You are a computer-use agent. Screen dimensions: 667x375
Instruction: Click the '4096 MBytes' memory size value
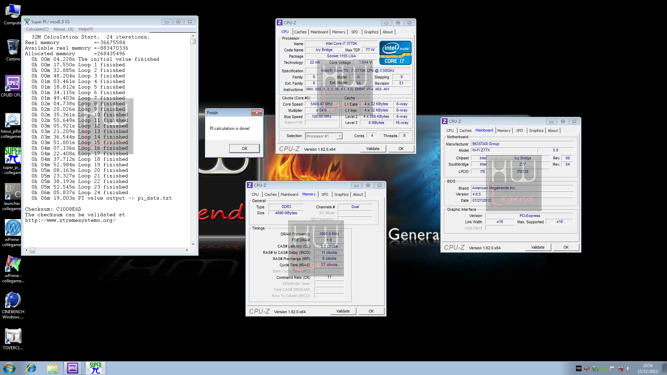[x=286, y=213]
